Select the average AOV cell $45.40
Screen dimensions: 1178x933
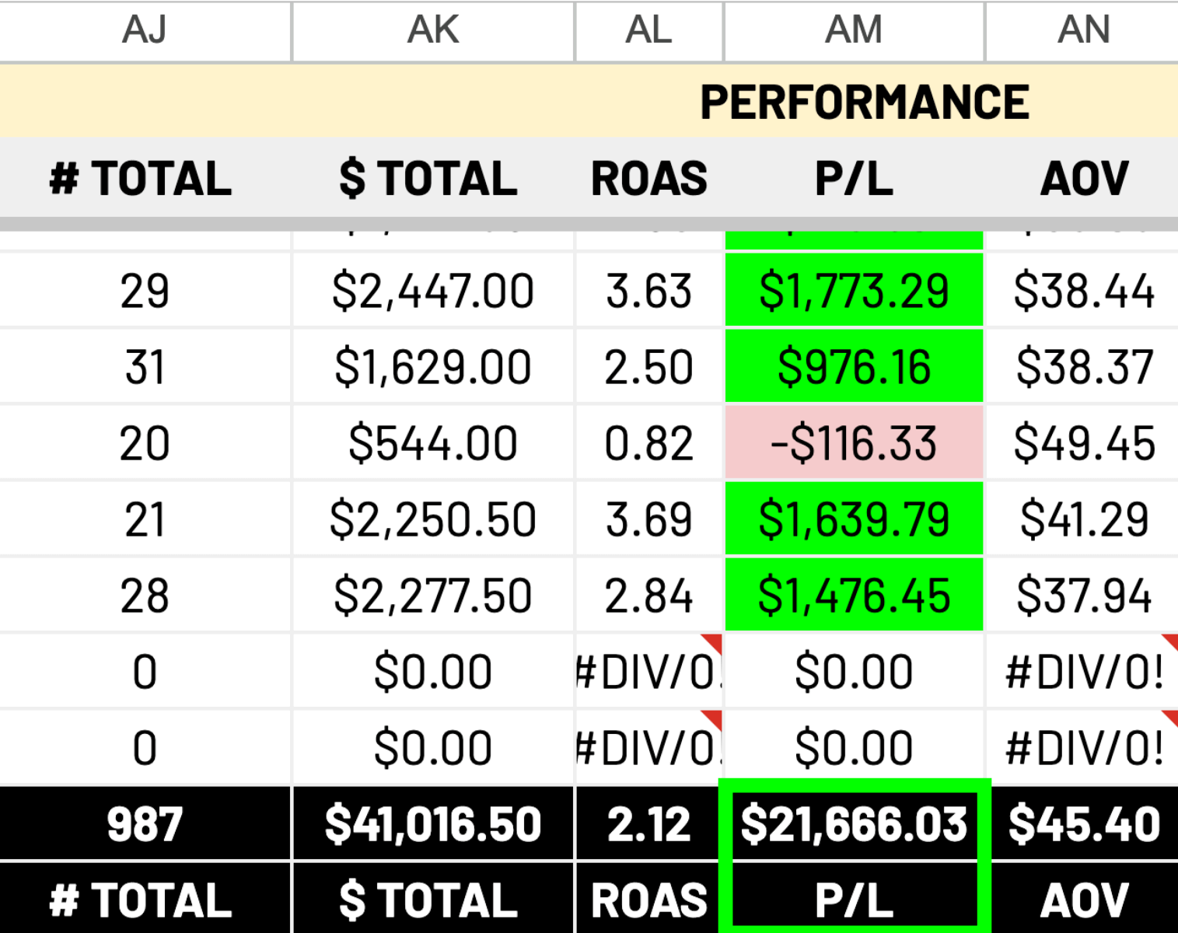(1083, 824)
